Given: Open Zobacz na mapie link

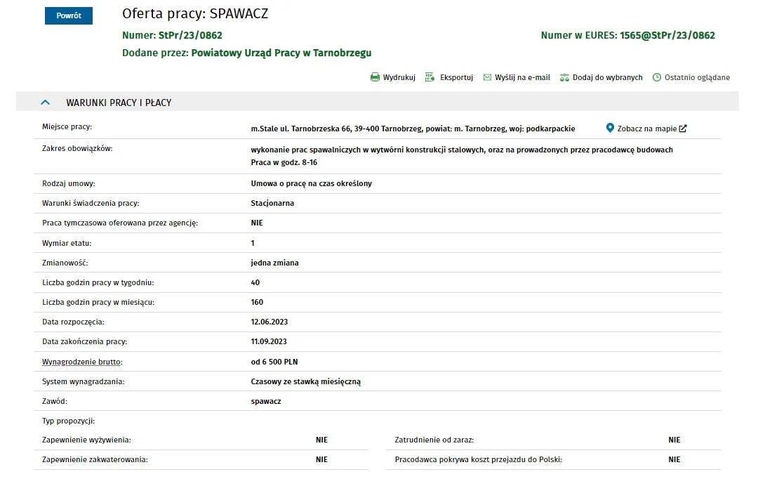Looking at the screenshot, I should pyautogui.click(x=647, y=129).
